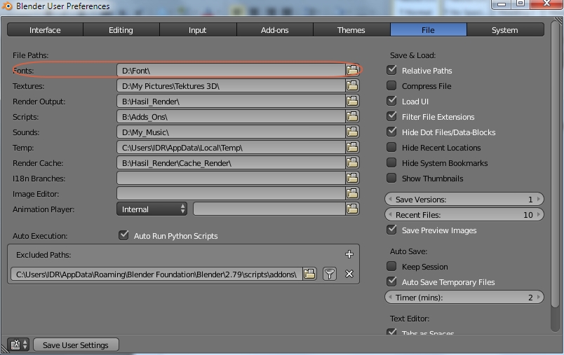Disable Auto Run Python Scripts

[123, 235]
